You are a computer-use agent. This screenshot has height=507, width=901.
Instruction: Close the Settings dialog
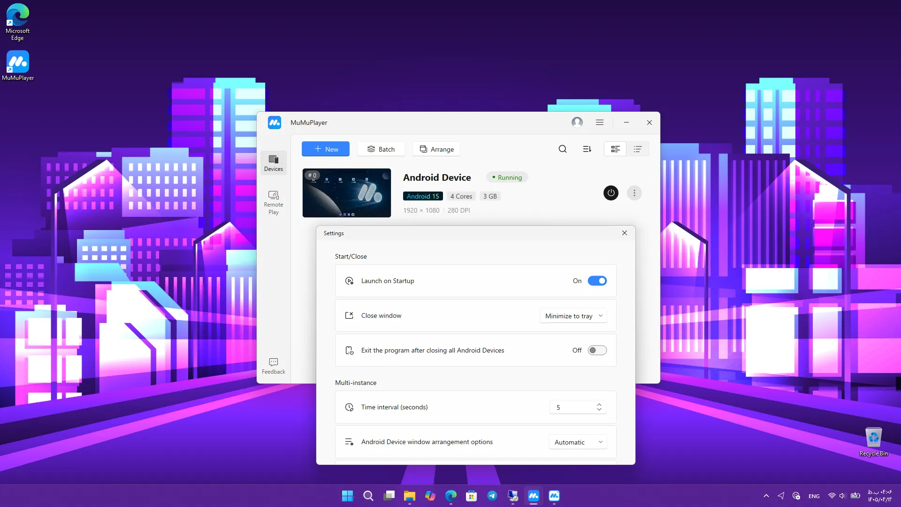coord(625,233)
